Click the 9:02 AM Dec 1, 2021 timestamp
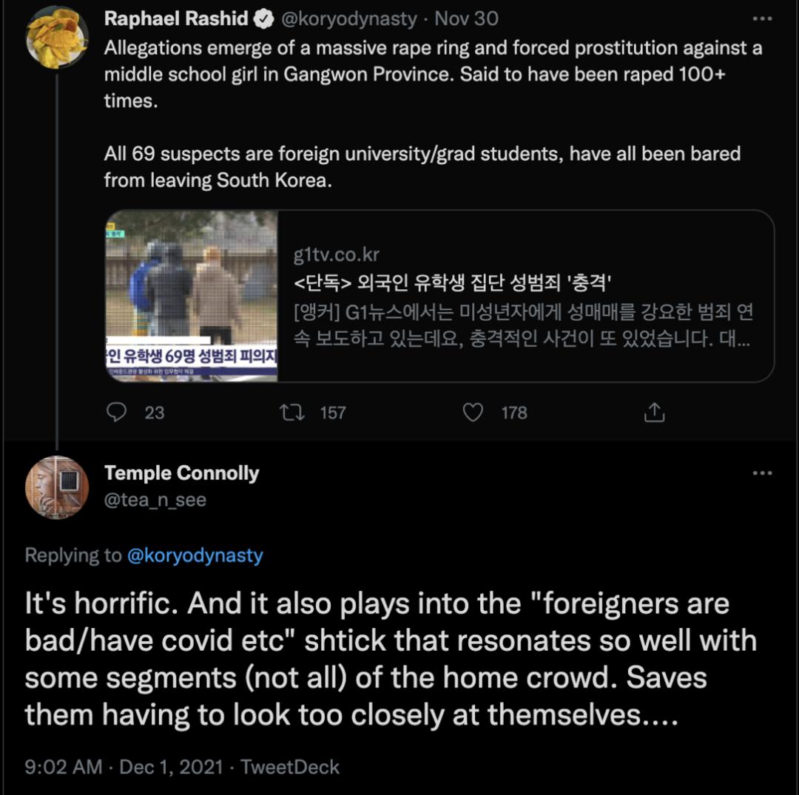The image size is (799, 795). [124, 767]
